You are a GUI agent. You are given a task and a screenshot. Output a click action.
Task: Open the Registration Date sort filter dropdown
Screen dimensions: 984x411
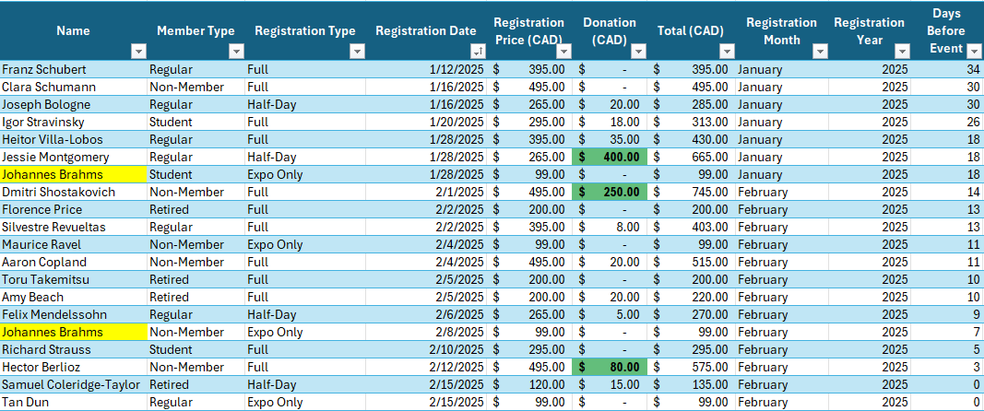[x=478, y=52]
